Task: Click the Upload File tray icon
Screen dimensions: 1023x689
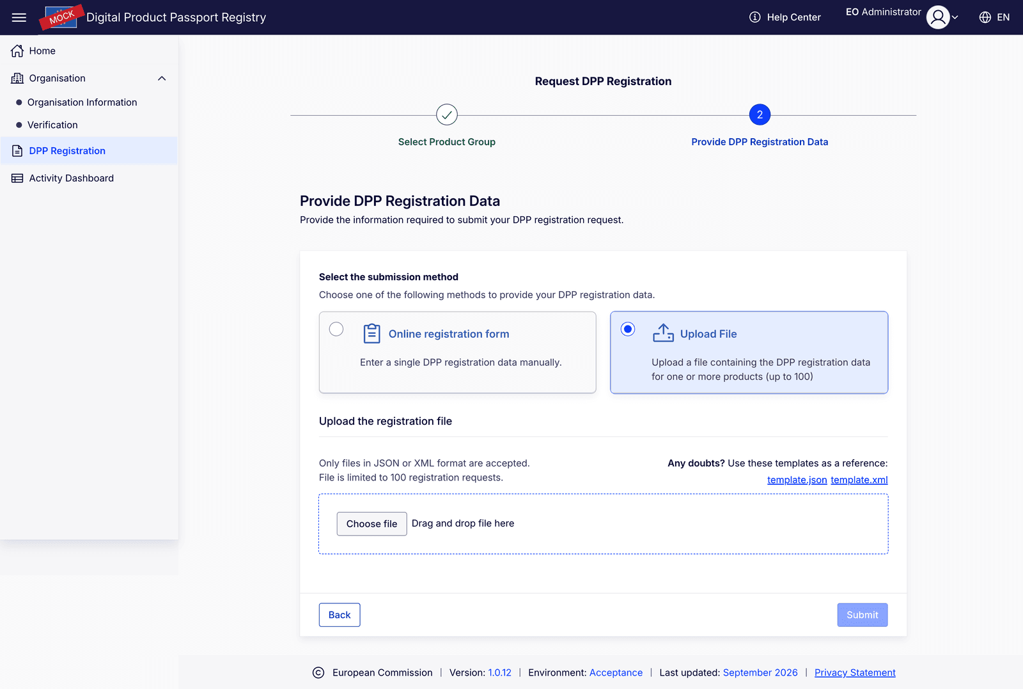Action: tap(663, 333)
